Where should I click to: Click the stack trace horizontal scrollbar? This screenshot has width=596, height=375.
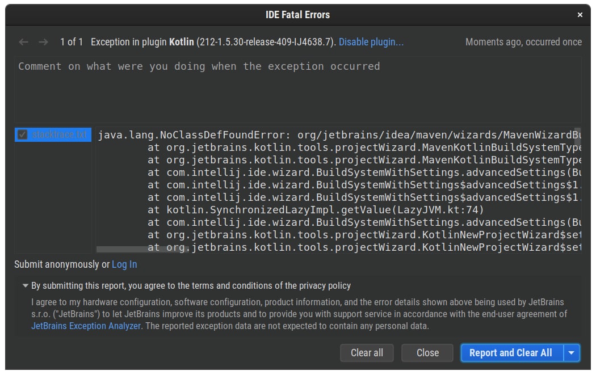click(x=142, y=249)
